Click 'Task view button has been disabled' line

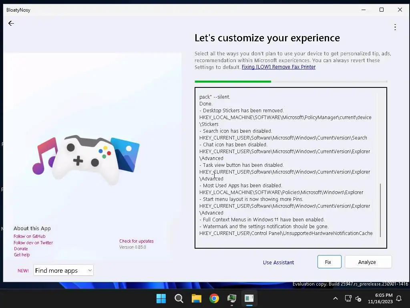(x=241, y=165)
